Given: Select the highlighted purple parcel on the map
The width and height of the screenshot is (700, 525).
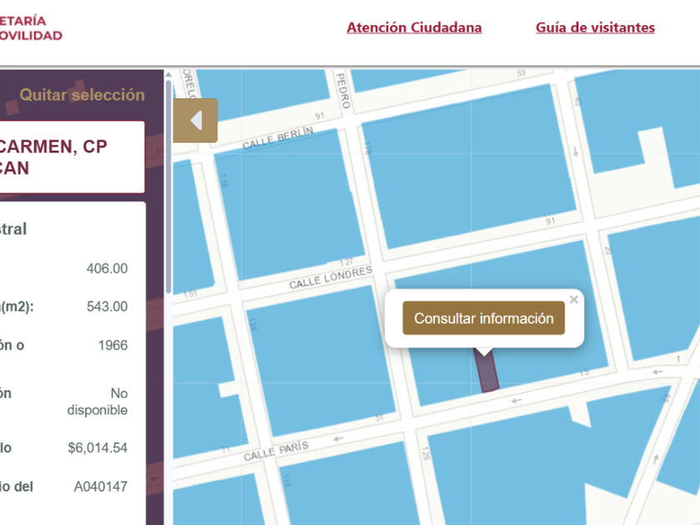Looking at the screenshot, I should [x=487, y=372].
